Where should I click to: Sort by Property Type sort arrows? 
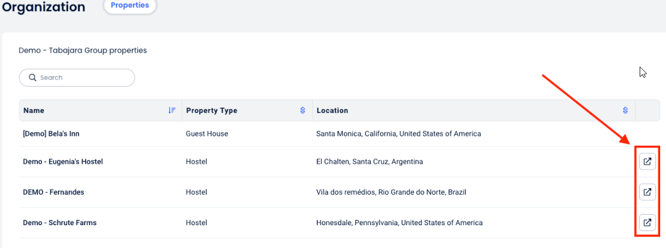(303, 111)
